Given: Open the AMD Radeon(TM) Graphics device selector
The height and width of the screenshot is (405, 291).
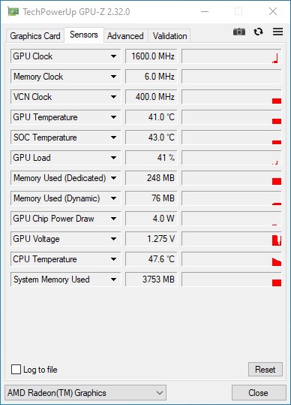Looking at the screenshot, I should click(85, 393).
